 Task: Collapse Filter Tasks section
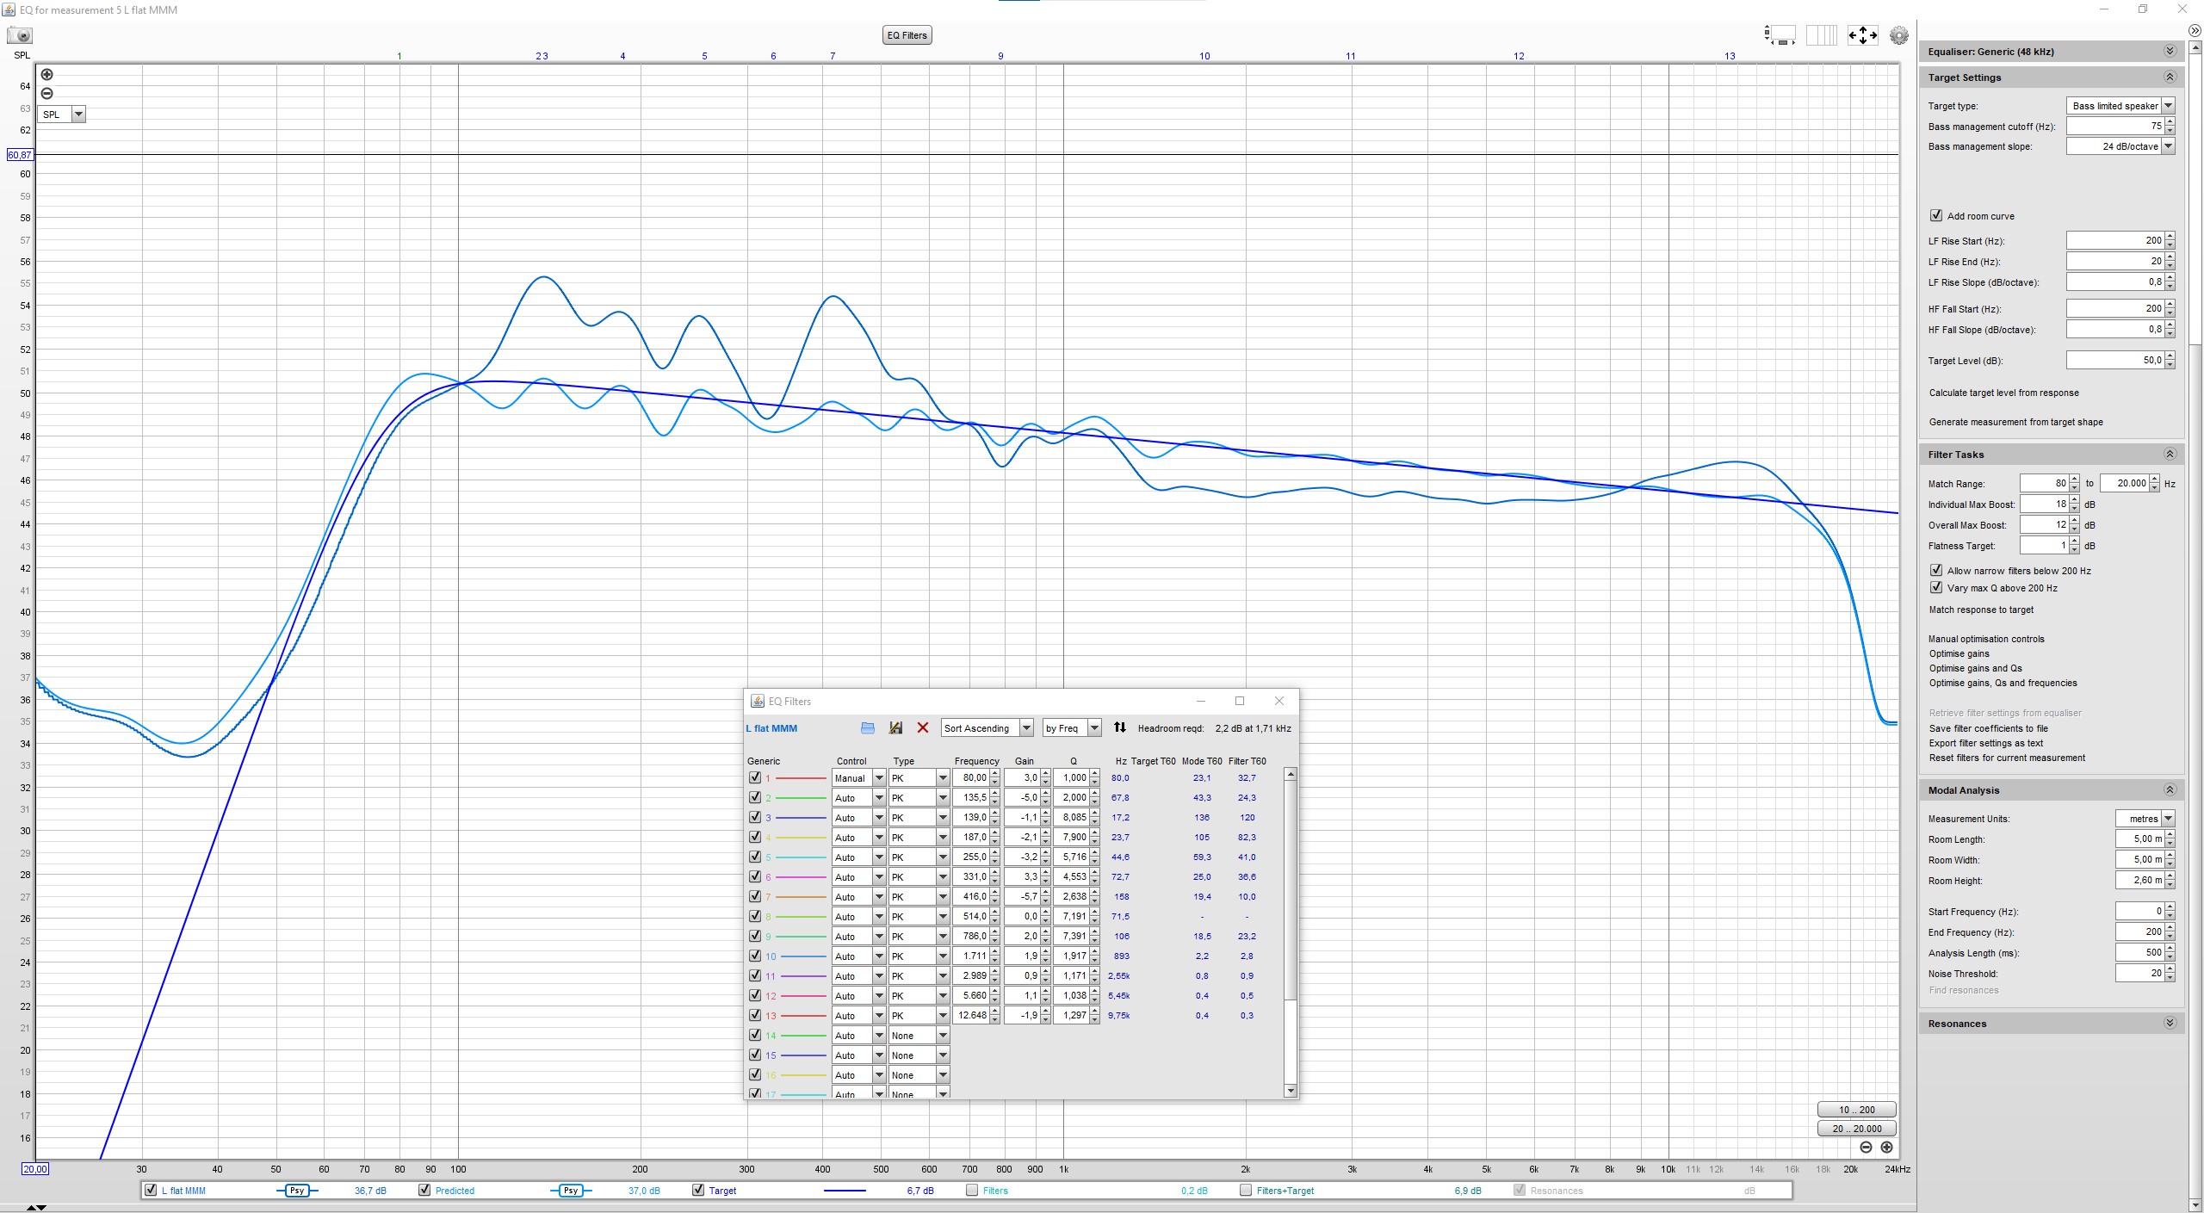tap(2170, 455)
